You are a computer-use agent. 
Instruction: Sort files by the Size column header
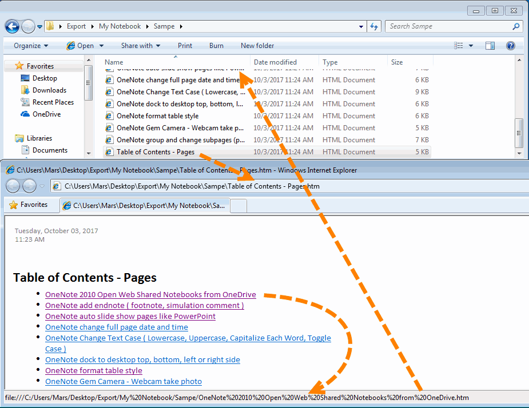[x=397, y=62]
